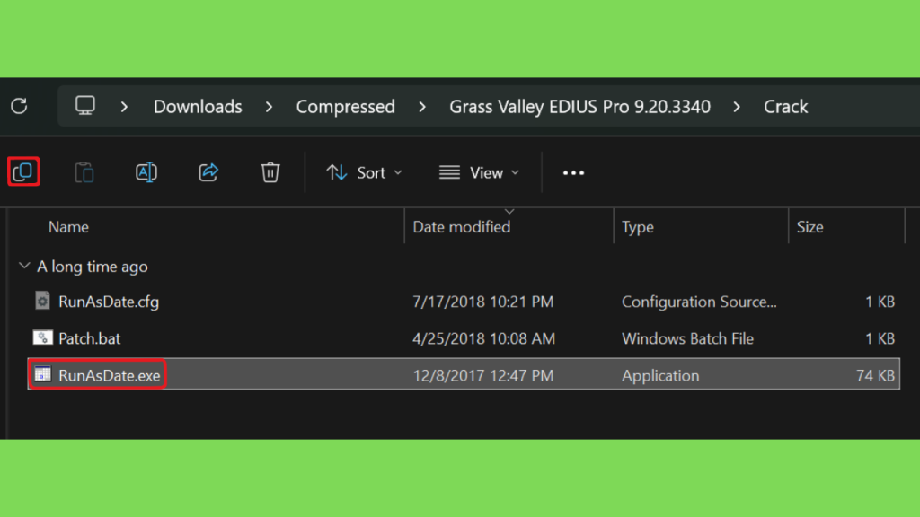Screen dimensions: 920x517
Task: Navigate to Compressed breadcrumb
Action: click(346, 107)
